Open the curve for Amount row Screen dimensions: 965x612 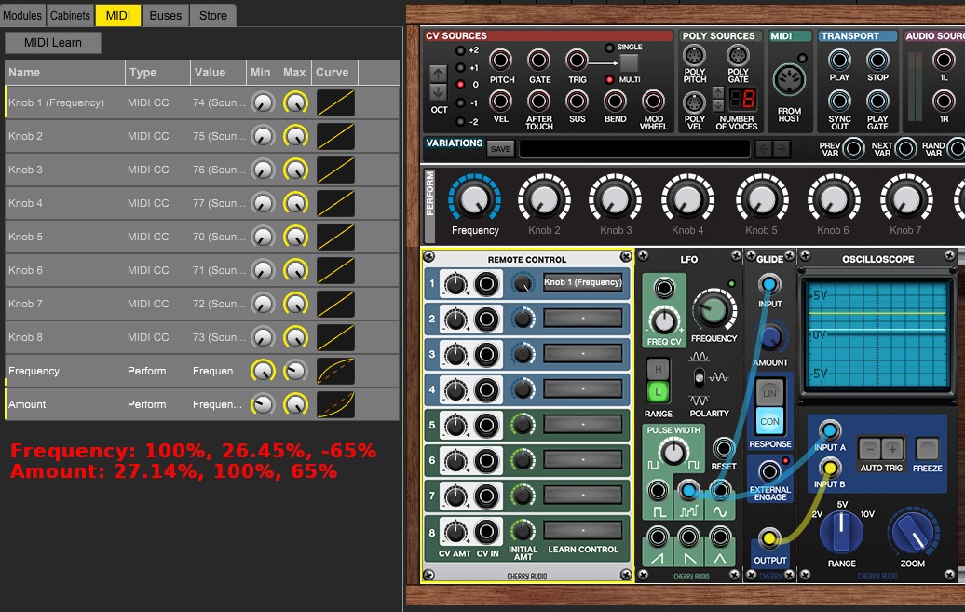coord(335,404)
